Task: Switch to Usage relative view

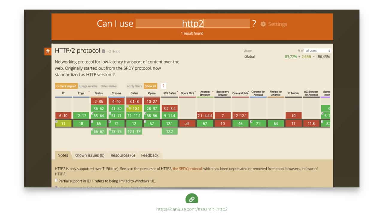Action: [x=88, y=86]
